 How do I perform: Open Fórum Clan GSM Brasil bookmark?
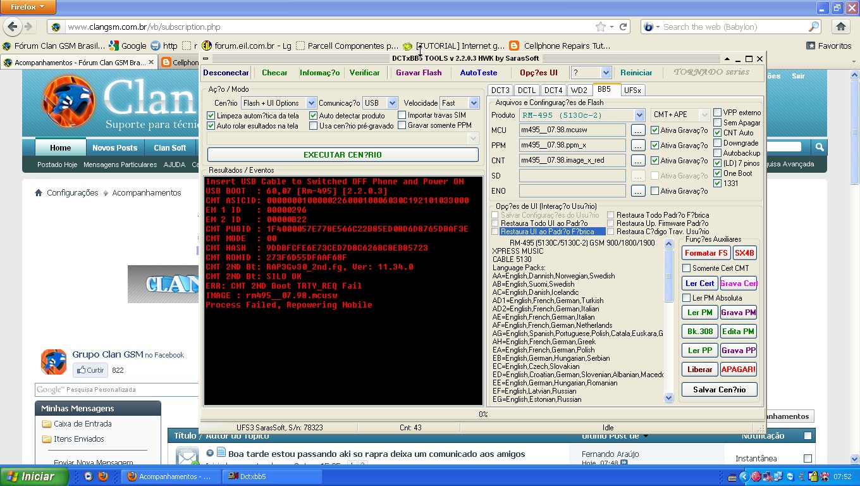pos(54,46)
